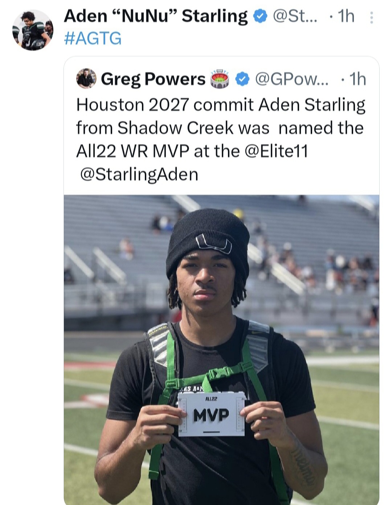The width and height of the screenshot is (392, 505).
Task: Tap the #AGTG hashtag
Action: (x=93, y=39)
